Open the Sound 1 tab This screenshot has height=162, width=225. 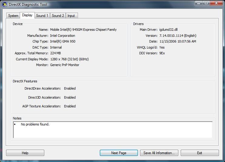pos(42,16)
